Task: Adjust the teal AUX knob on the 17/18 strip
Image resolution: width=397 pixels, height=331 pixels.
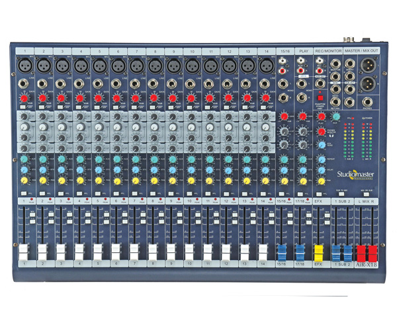Action: point(303,160)
